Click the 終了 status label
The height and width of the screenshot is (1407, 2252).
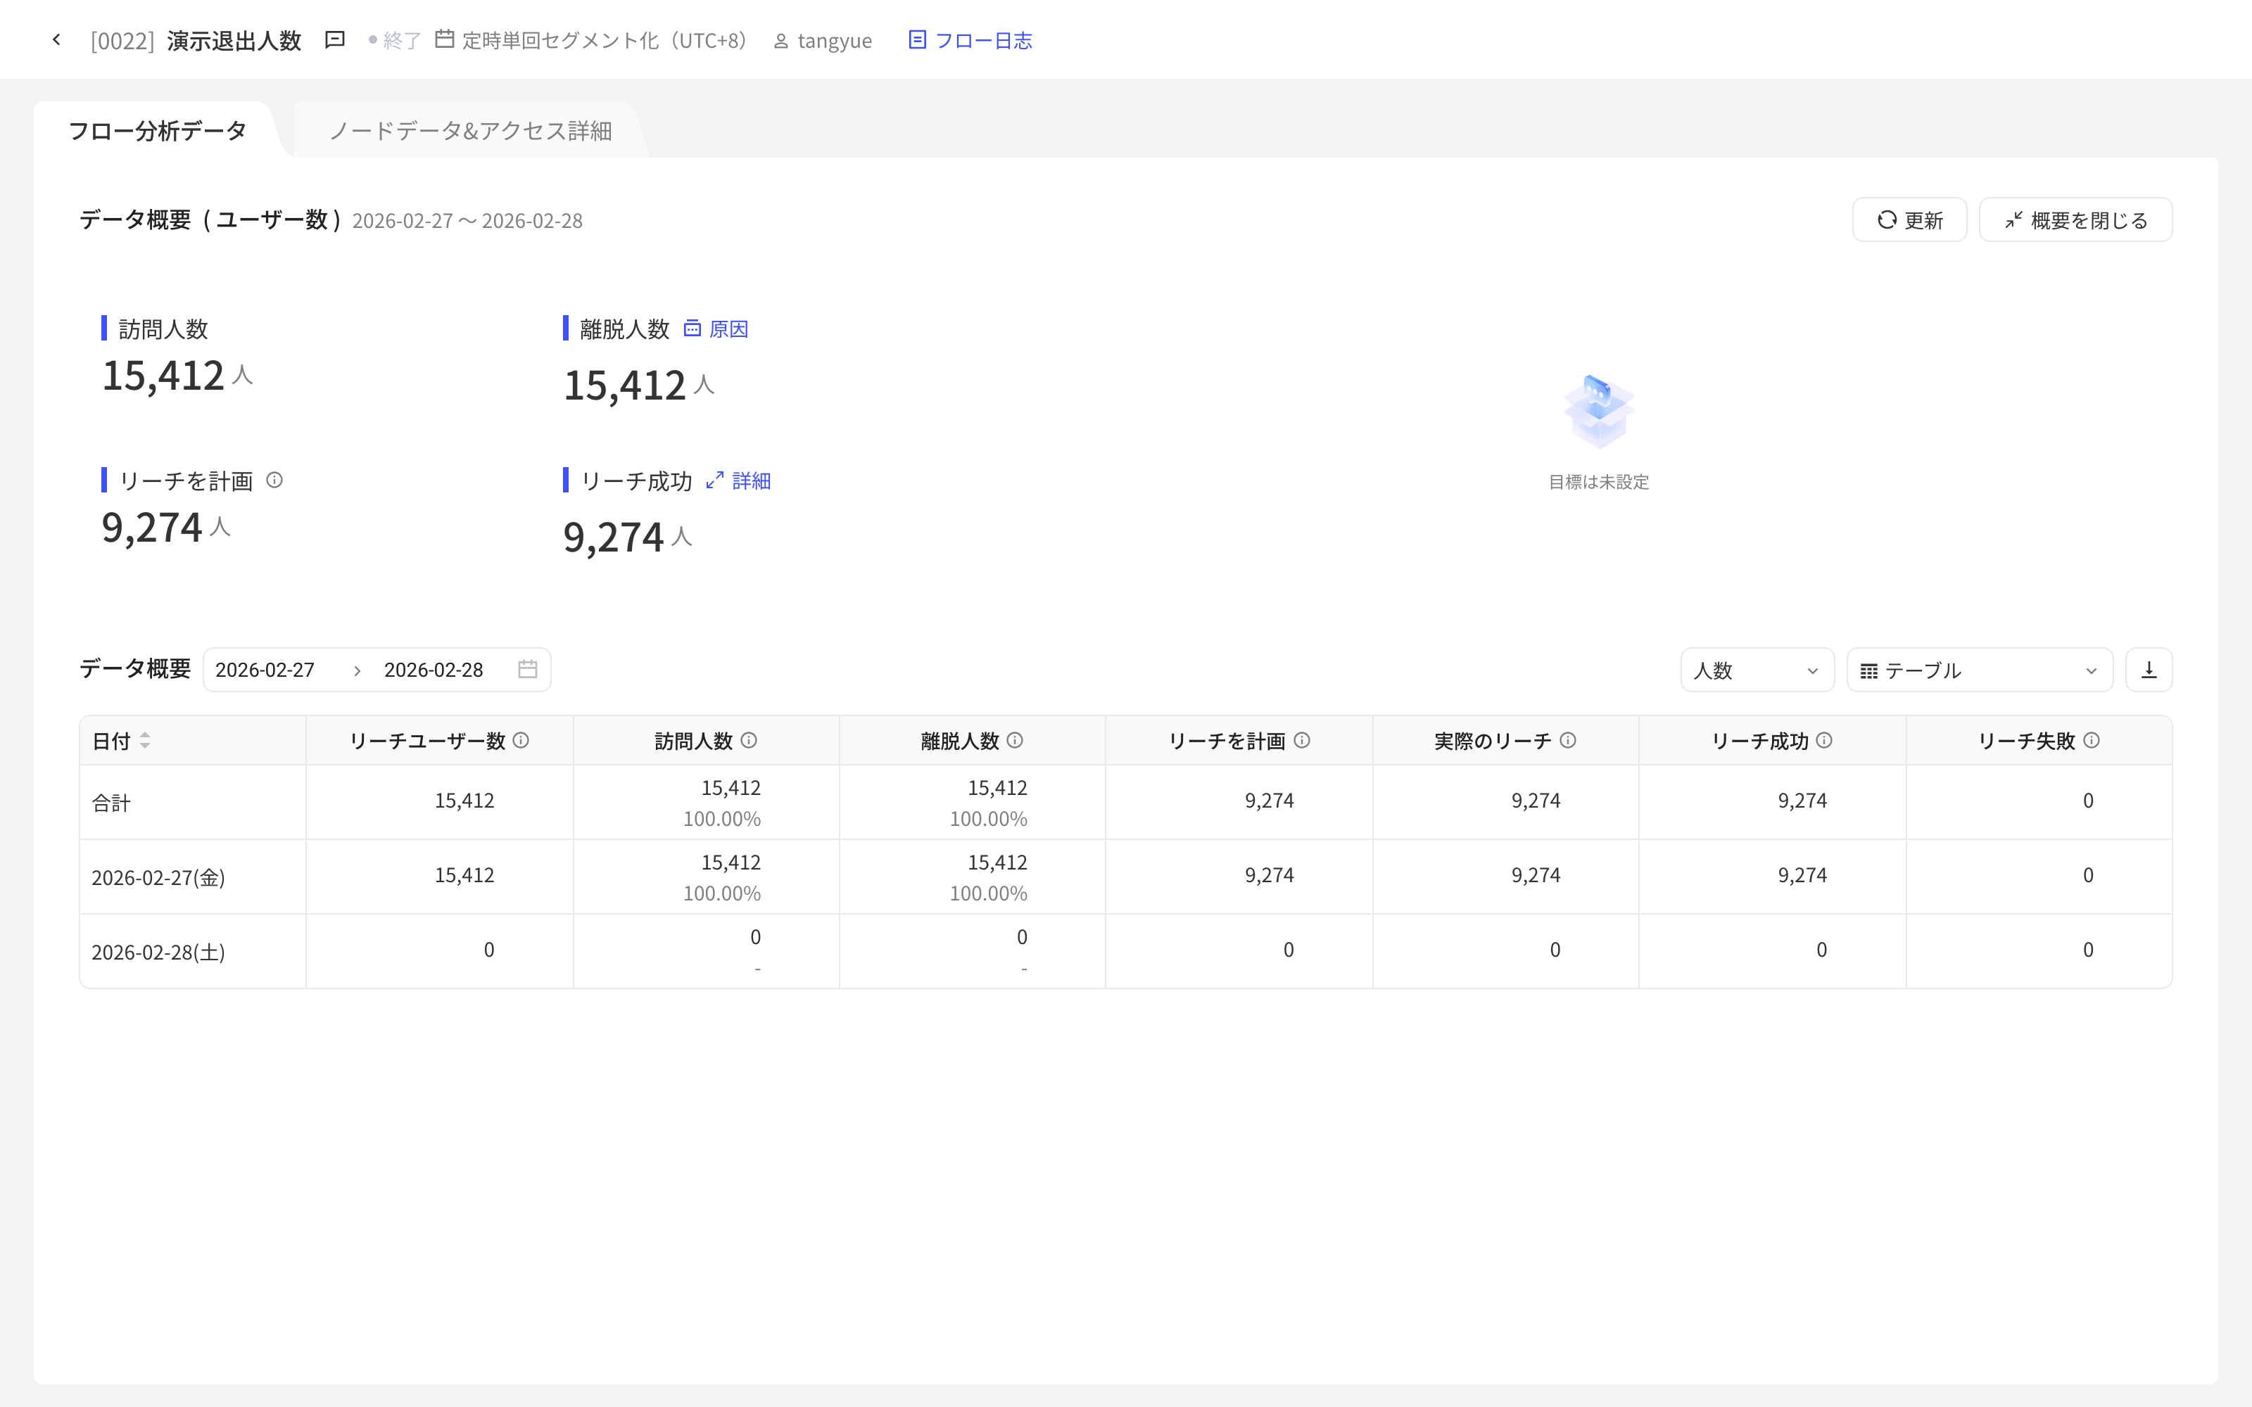tap(402, 40)
